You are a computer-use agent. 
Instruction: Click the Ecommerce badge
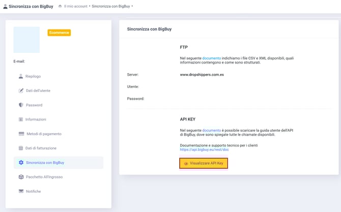pyautogui.click(x=59, y=33)
